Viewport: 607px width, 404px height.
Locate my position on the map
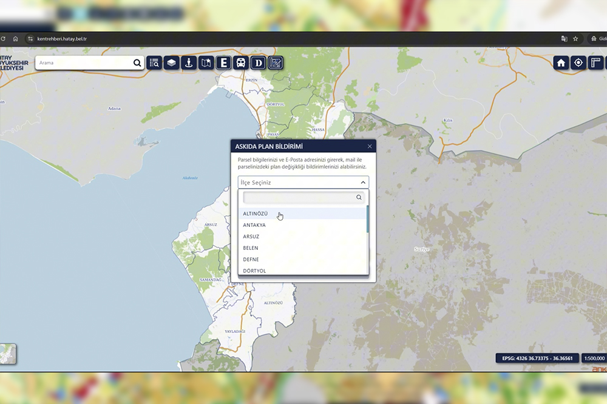point(578,62)
